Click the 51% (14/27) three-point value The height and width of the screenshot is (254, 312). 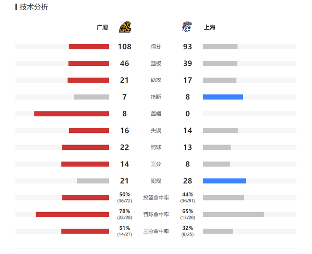point(125,231)
